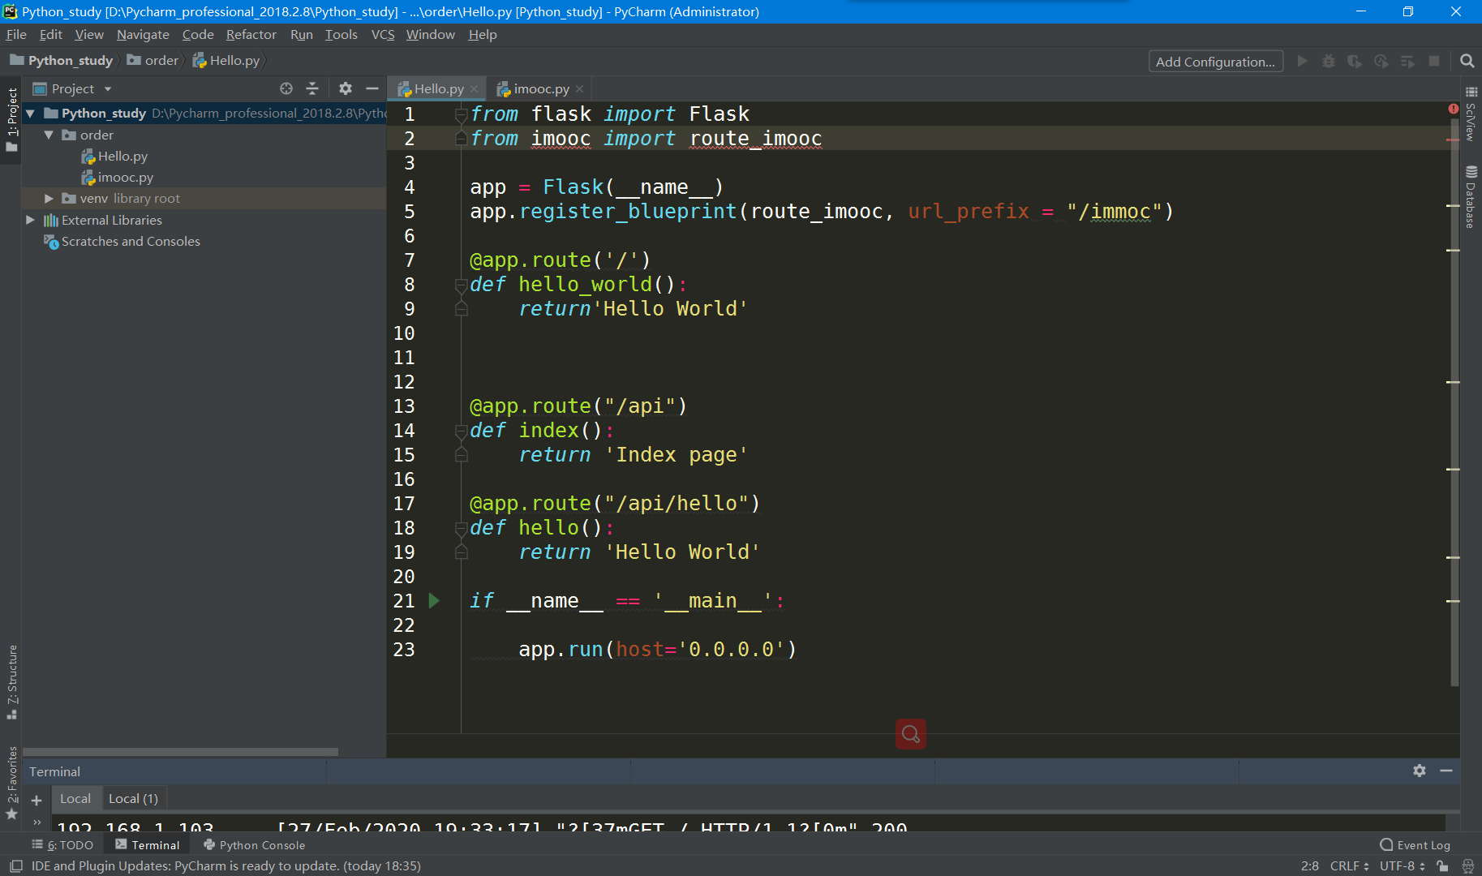Click the order breadcrumb in navigation bar
The image size is (1482, 876).
tap(153, 60)
